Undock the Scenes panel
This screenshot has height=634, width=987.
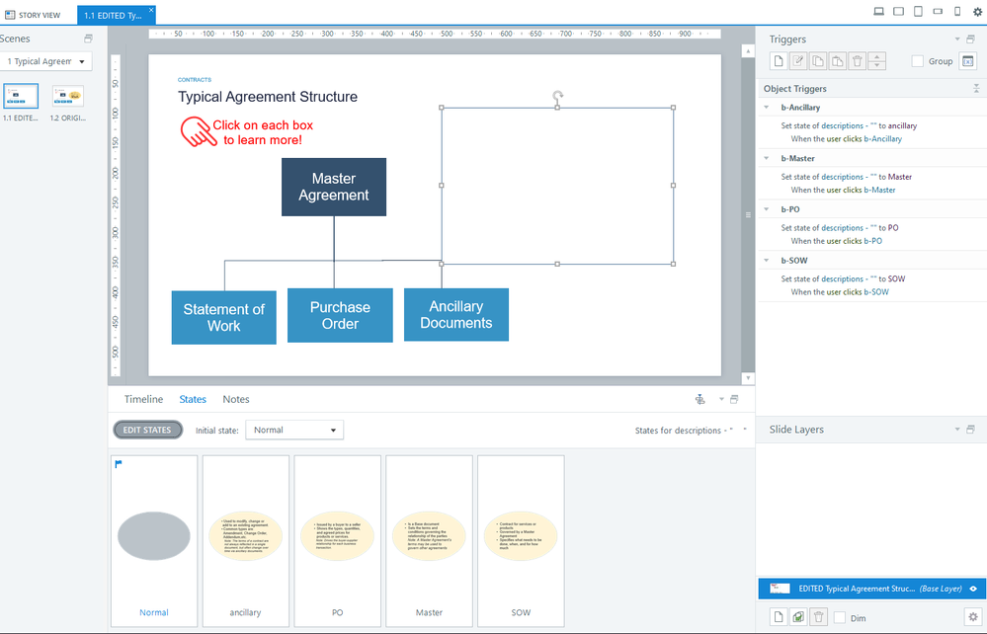click(x=89, y=39)
